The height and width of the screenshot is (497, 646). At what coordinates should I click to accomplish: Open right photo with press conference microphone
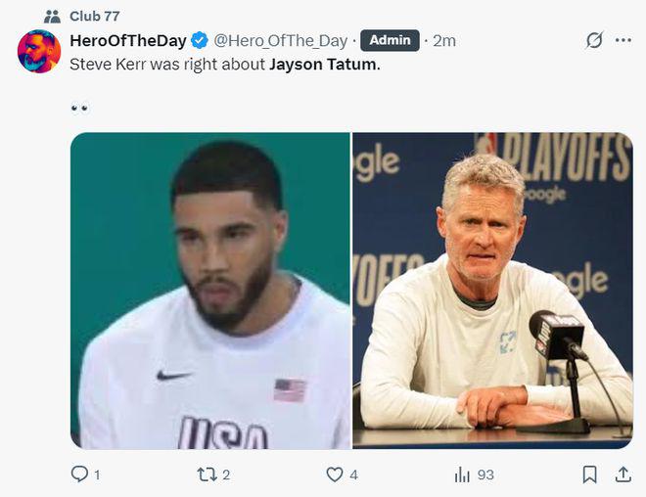click(x=492, y=291)
